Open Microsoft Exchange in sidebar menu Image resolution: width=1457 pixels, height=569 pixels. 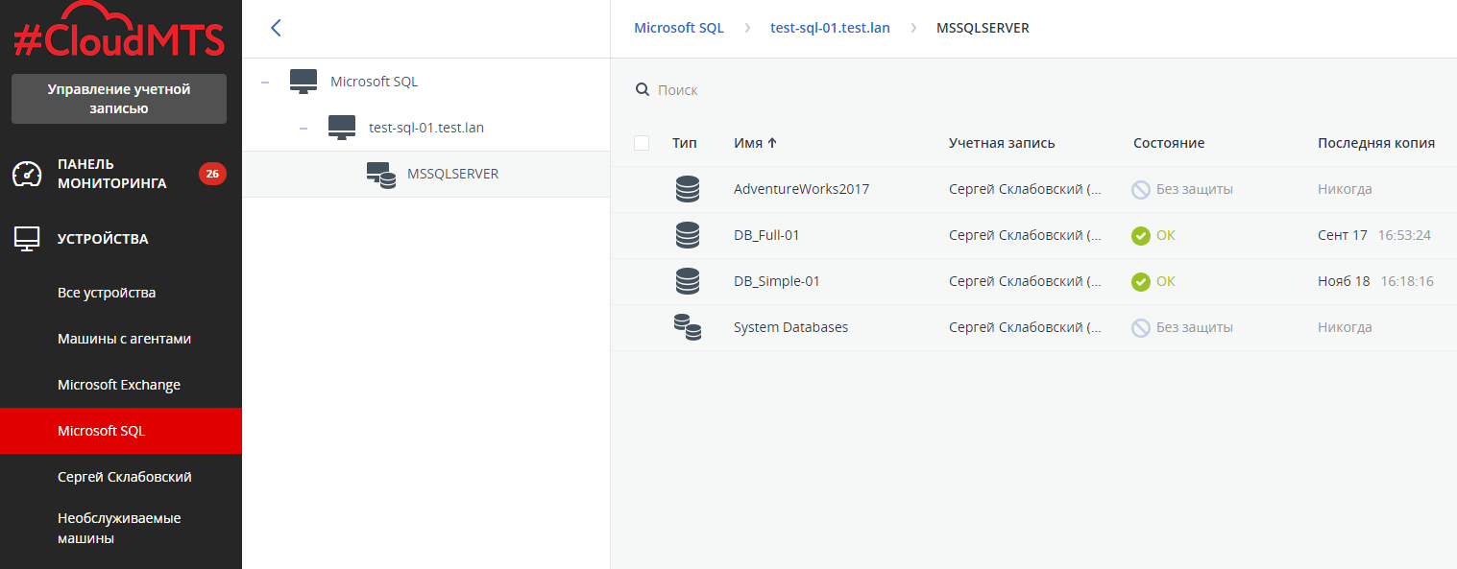tap(119, 385)
